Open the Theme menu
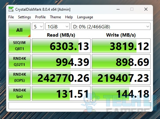This screenshot has width=160, height=119. coord(55,17)
